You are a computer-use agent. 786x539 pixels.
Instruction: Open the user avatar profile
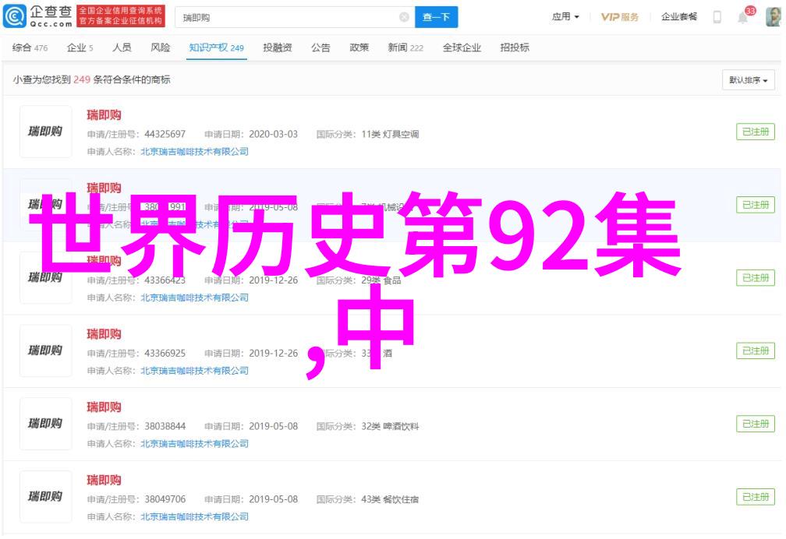(774, 17)
